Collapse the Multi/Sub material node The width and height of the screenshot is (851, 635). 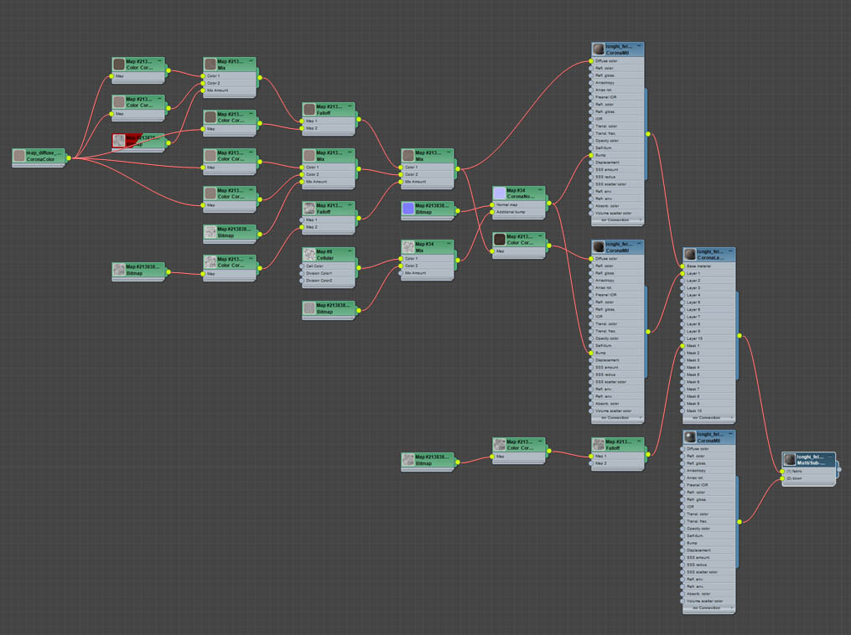point(830,457)
